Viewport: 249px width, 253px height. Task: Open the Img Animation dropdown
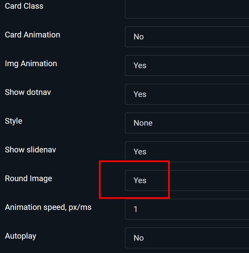187,66
